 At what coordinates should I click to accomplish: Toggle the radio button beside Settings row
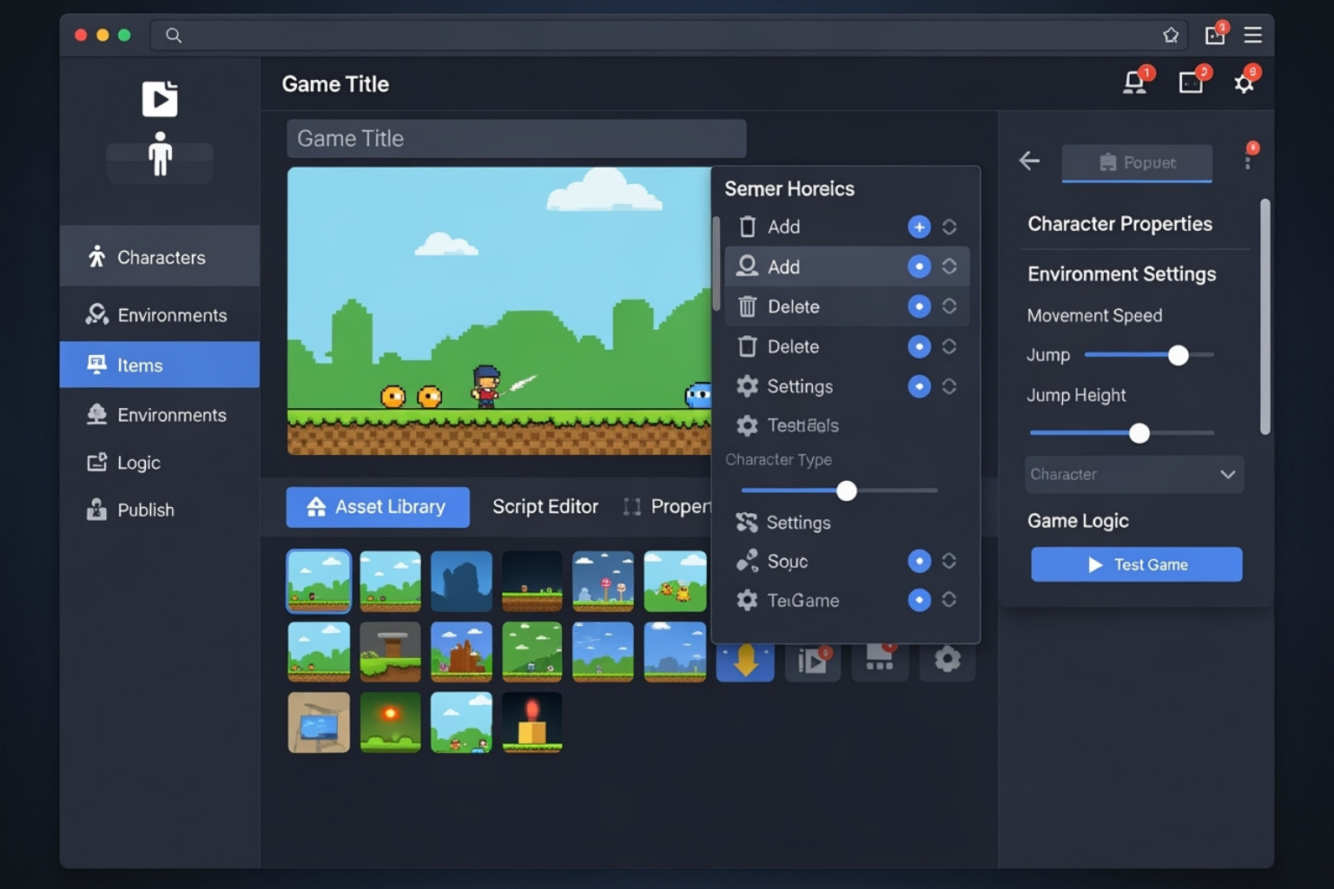(x=919, y=386)
